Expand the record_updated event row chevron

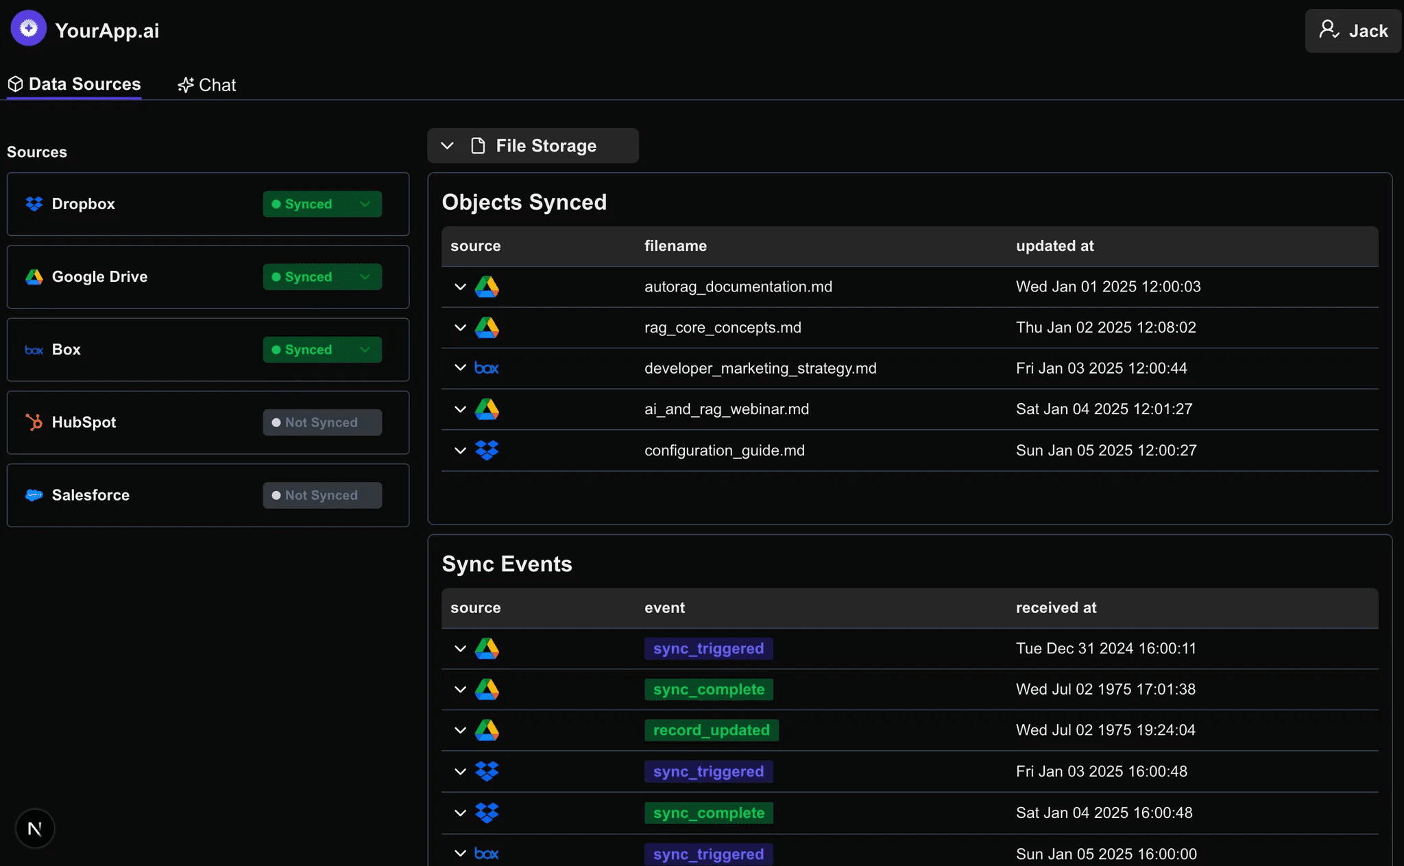point(460,730)
